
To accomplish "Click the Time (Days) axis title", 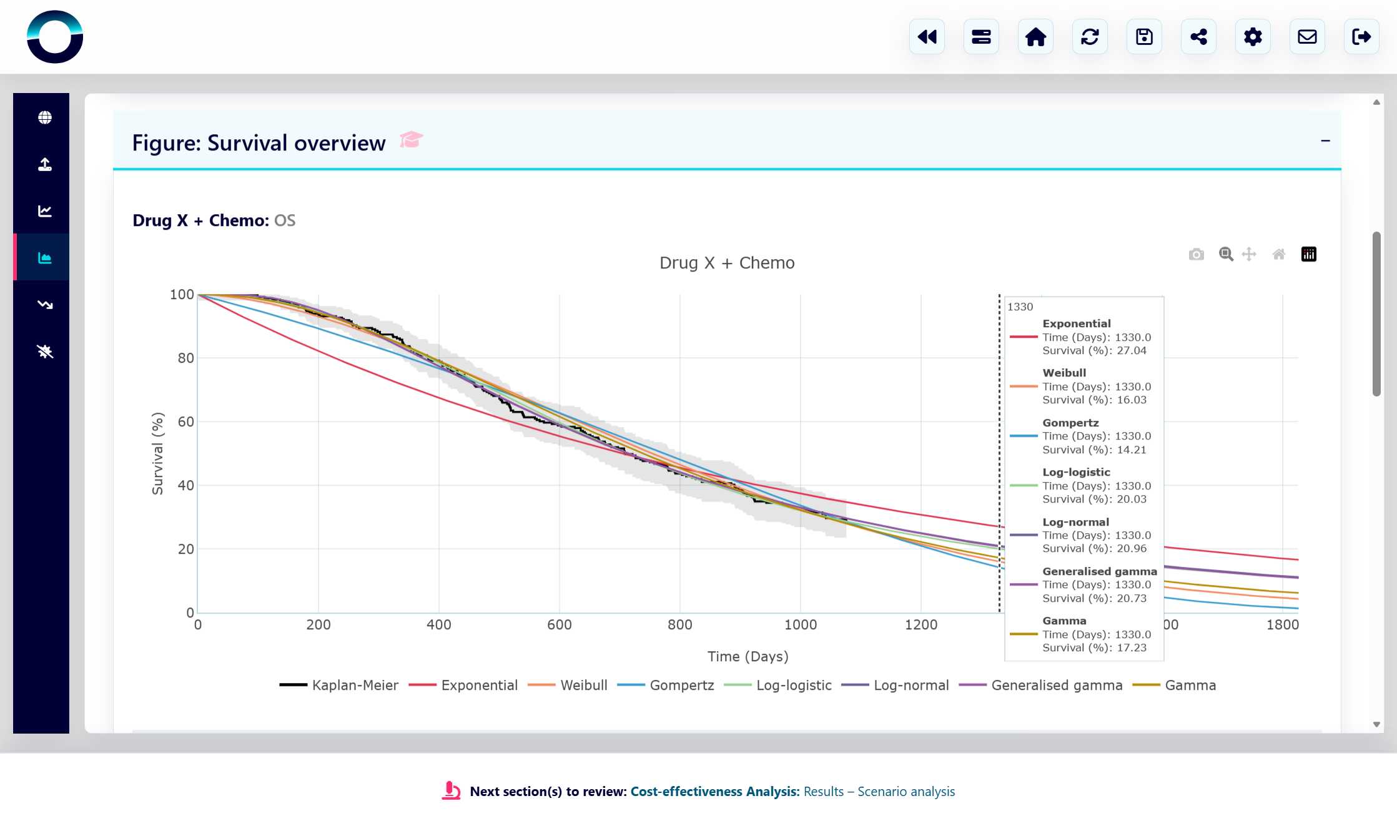I will point(748,656).
